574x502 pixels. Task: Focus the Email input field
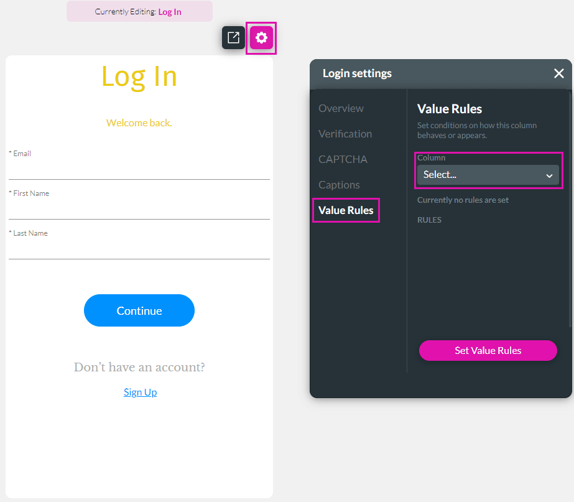(139, 169)
